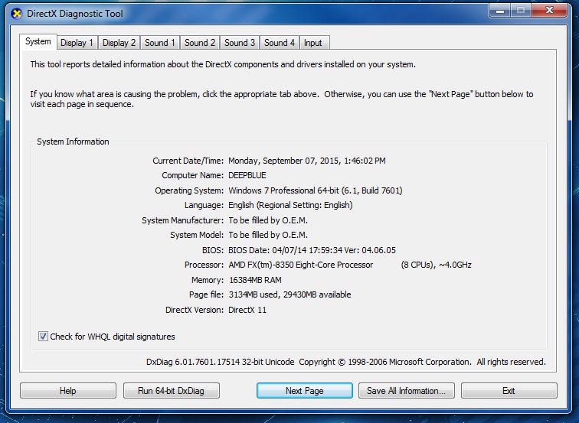
Task: Click the DirectX Diagnostic Tool title icon
Action: coord(17,14)
